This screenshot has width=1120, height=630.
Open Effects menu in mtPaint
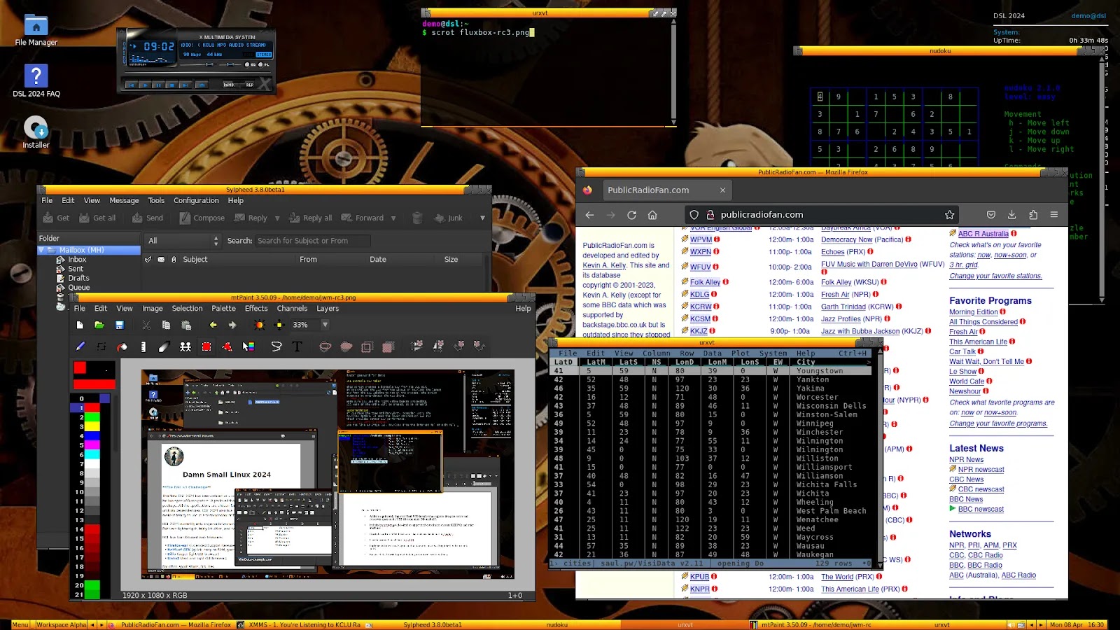[x=256, y=308]
